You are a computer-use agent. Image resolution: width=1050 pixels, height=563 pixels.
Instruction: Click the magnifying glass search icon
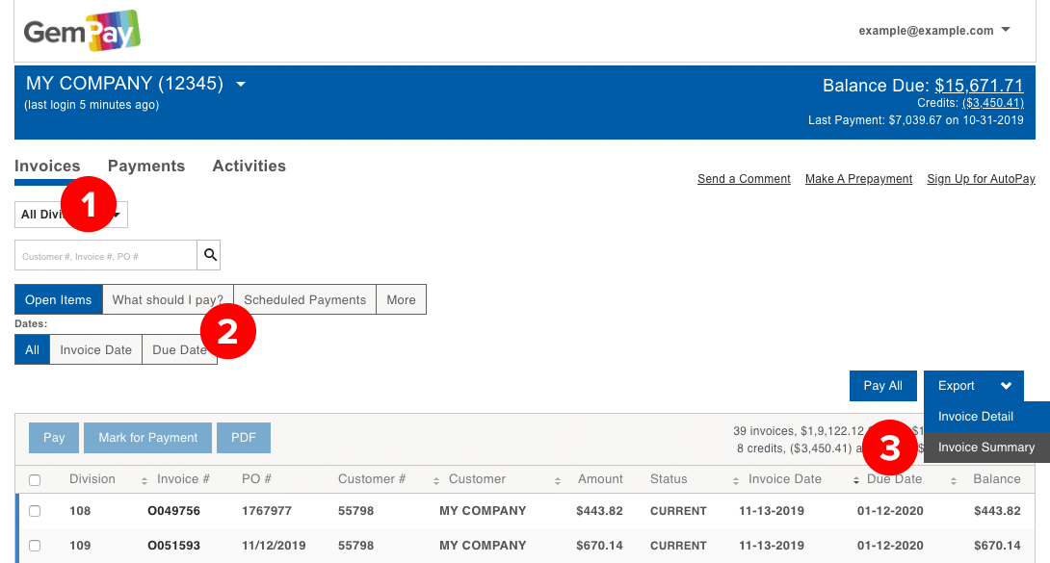[x=210, y=255]
